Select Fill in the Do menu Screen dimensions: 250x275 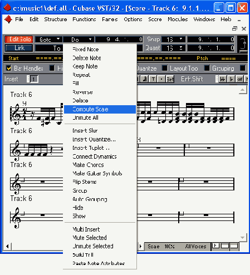pos(100,84)
